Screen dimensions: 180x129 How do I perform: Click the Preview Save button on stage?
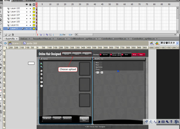coord(84,119)
